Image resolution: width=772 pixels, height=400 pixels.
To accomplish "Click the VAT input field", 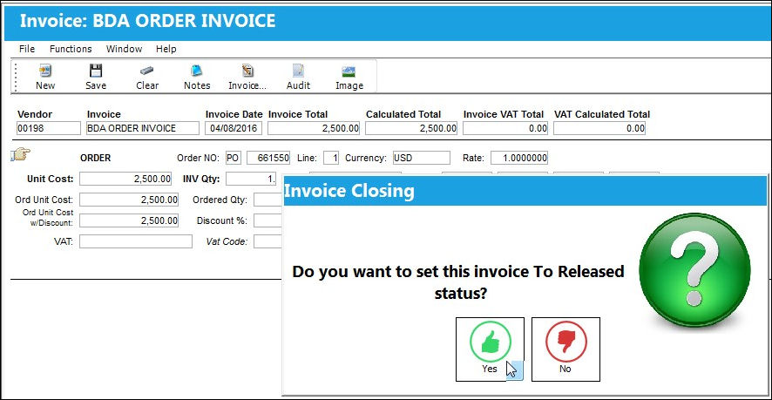I will [x=136, y=241].
